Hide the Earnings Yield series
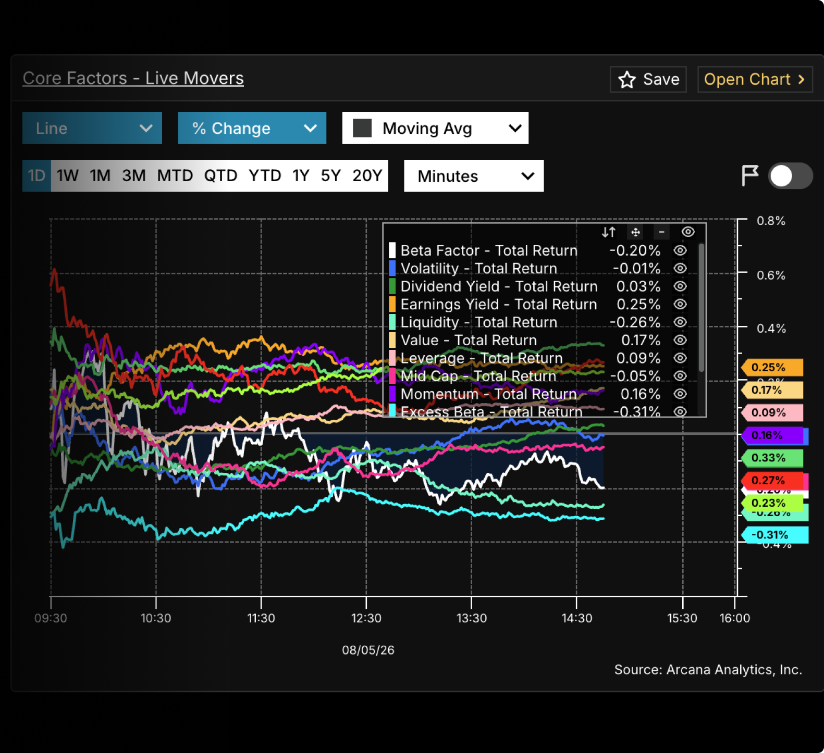This screenshot has height=753, width=824. [680, 304]
